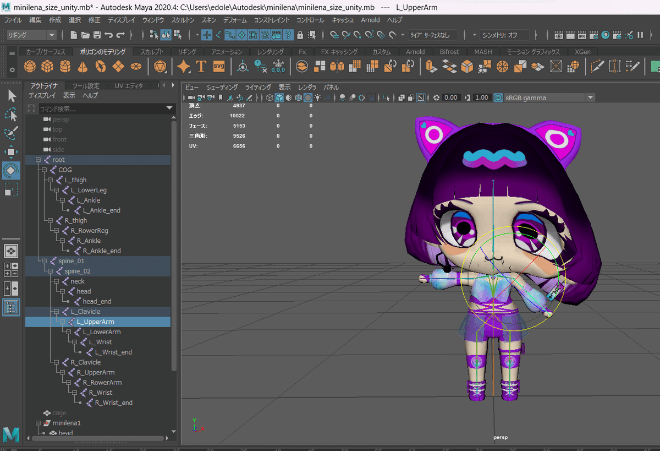This screenshot has width=660, height=451.
Task: Collapse the L_thigh joint in Outliner
Action: [50, 180]
